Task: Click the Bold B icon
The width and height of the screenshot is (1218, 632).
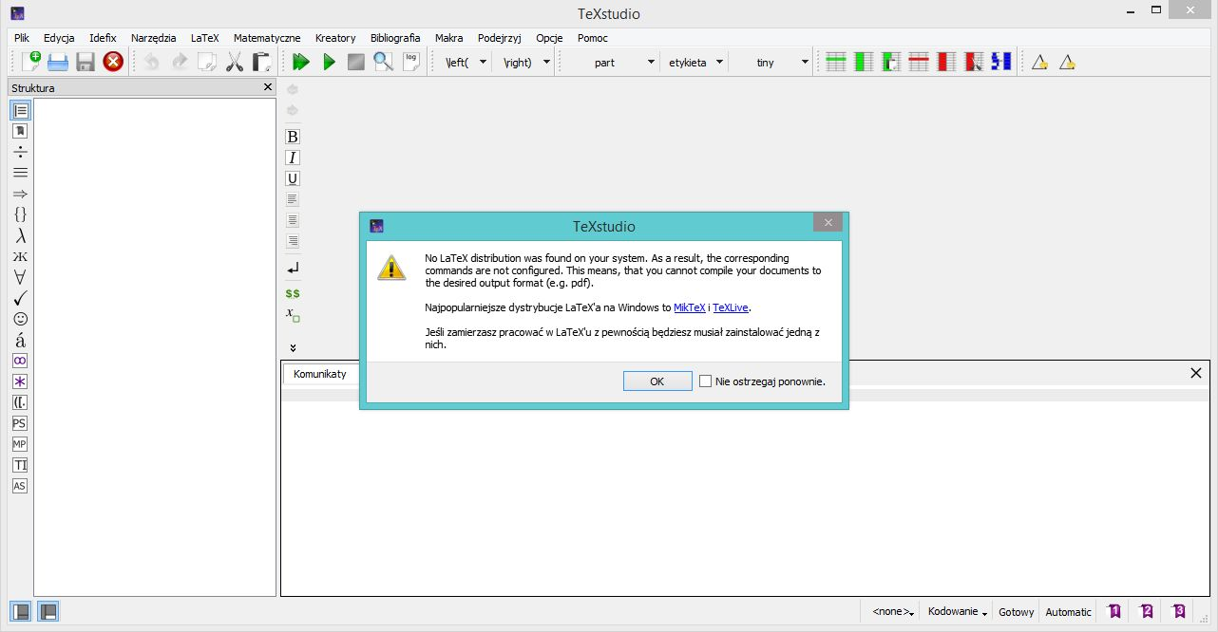Action: (x=293, y=137)
